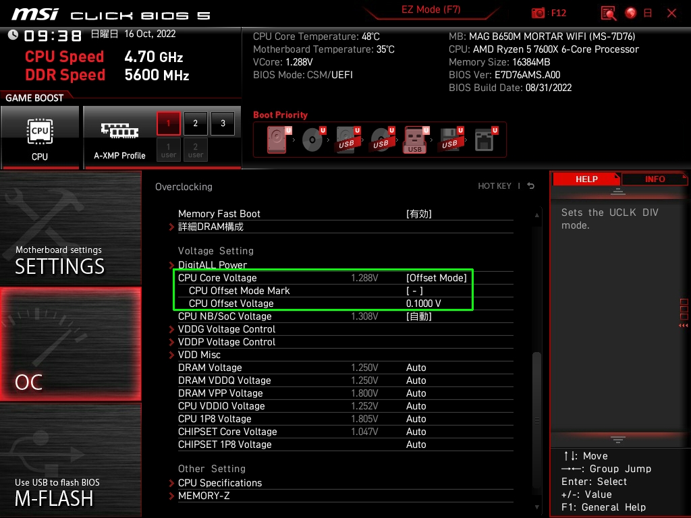This screenshot has height=518, width=691.
Task: Select the network boot device icon
Action: (x=486, y=140)
